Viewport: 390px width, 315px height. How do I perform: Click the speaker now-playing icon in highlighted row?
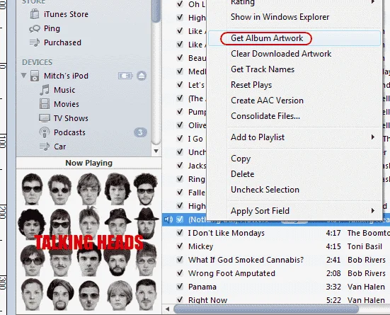168,219
